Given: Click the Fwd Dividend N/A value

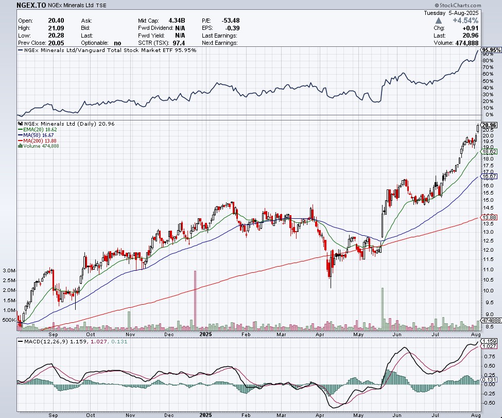Looking at the screenshot, I should pos(180,28).
